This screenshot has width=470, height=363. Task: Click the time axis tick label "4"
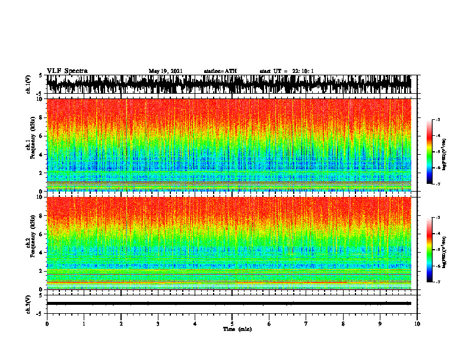coord(195,324)
